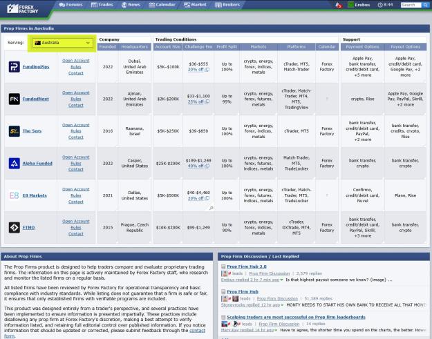Image resolution: width=432 pixels, height=339 pixels.
Task: Click the search magnifier button
Action: [x=425, y=5]
